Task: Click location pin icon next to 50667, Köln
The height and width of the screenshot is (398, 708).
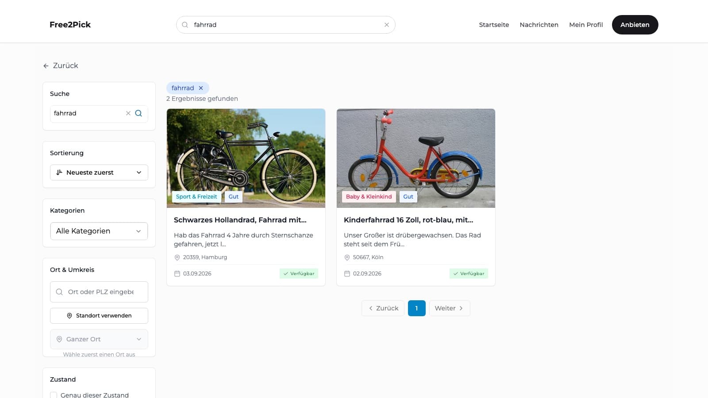Action: click(347, 257)
